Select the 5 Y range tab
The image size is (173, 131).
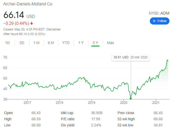[96, 43]
